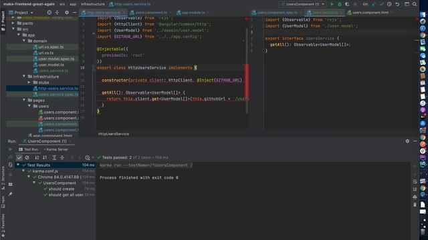Toggle show ignored tests icon
Screen dimensions: 428x240
[27, 157]
